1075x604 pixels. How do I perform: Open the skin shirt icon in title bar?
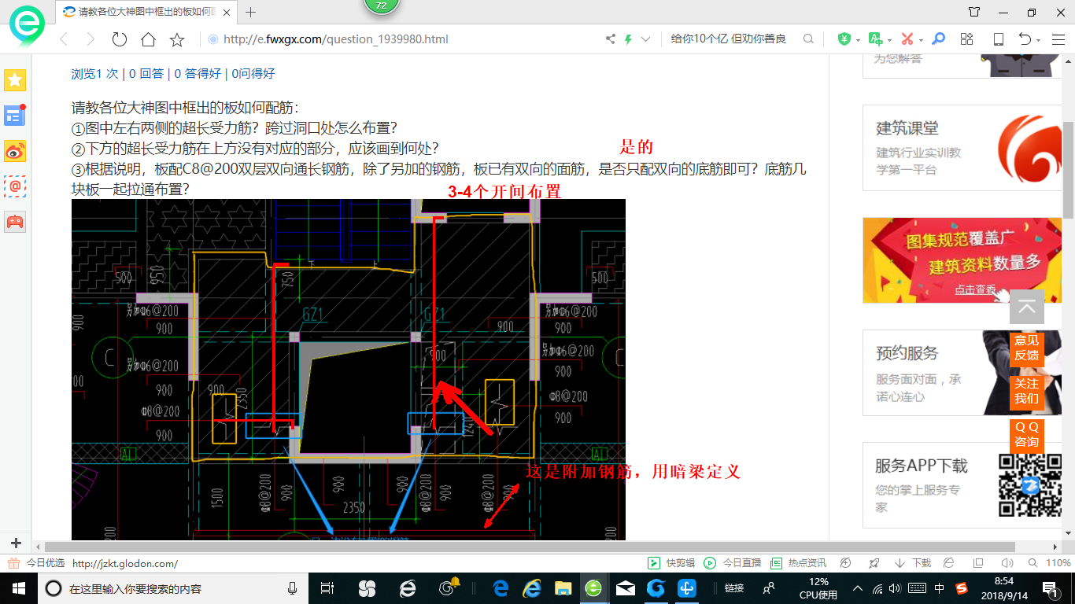point(974,12)
